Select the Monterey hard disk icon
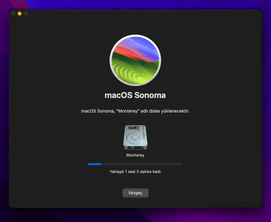The height and width of the screenshot is (222, 271). click(x=135, y=138)
